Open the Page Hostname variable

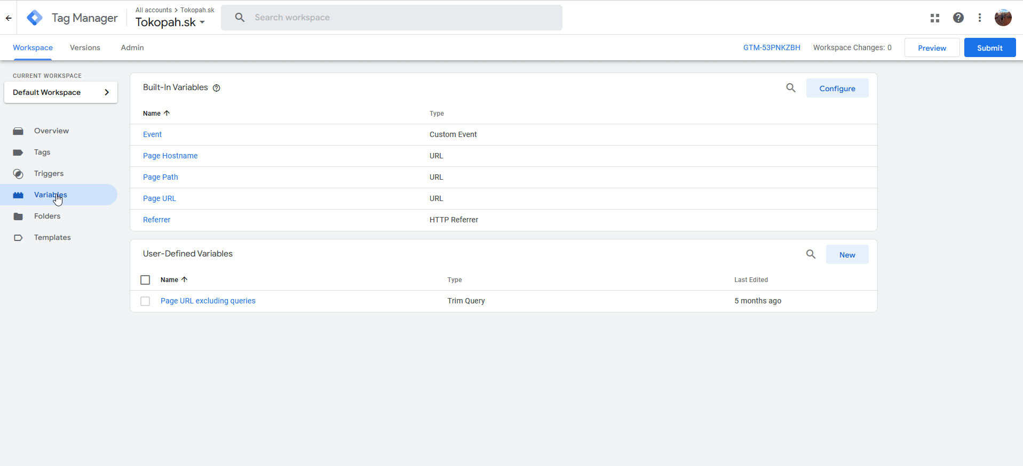pyautogui.click(x=170, y=156)
